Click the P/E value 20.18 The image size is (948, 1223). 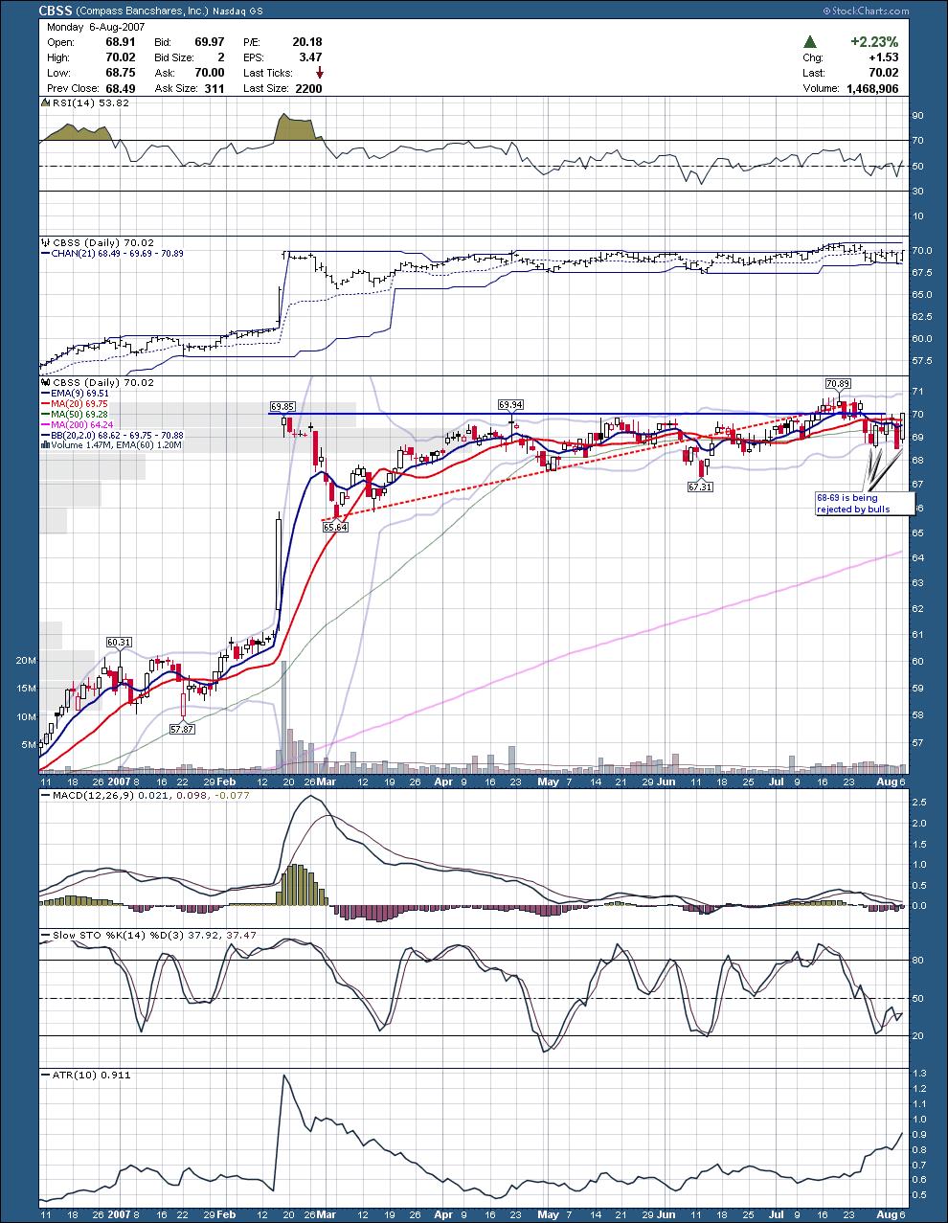pos(306,42)
